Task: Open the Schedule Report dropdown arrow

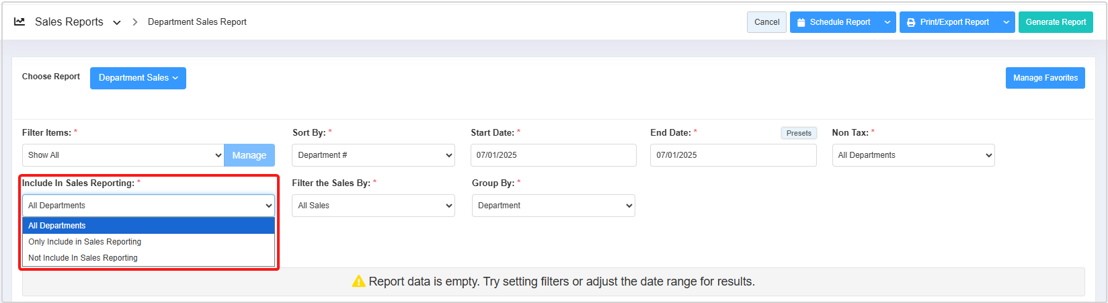Action: pyautogui.click(x=887, y=23)
